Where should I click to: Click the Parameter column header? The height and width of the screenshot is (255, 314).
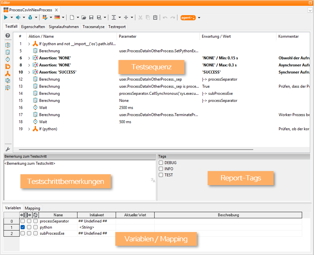click(158, 36)
